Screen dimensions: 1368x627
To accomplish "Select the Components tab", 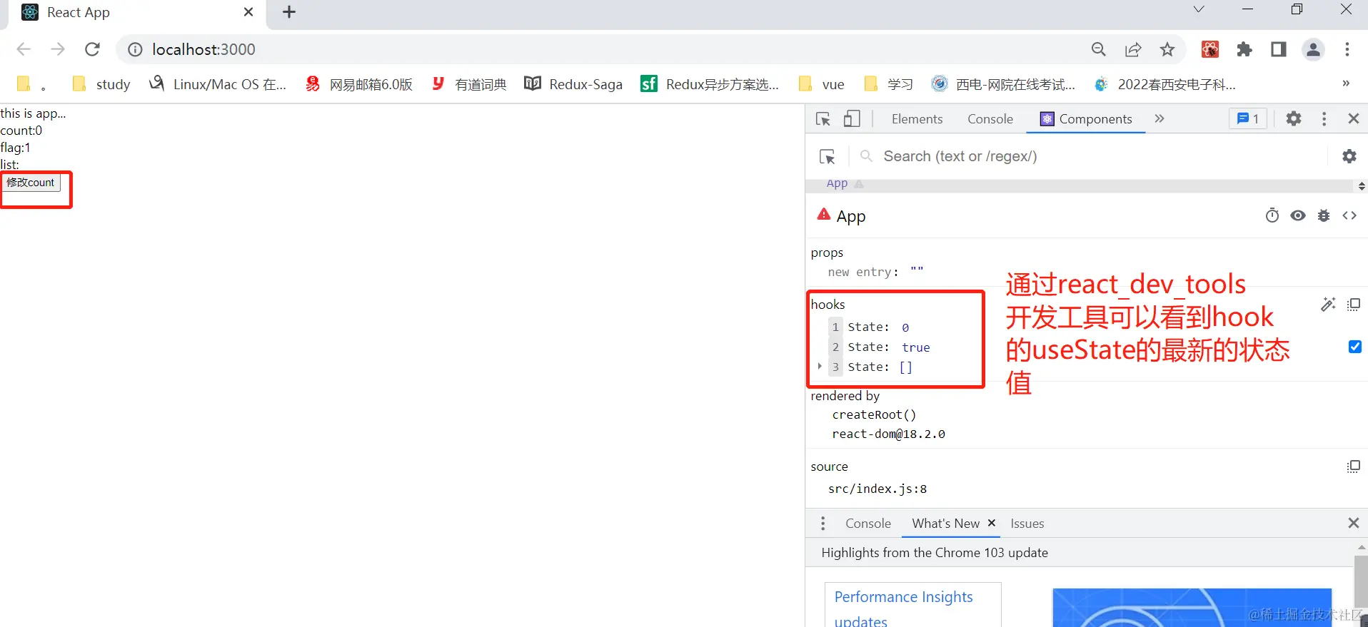I will [1086, 119].
